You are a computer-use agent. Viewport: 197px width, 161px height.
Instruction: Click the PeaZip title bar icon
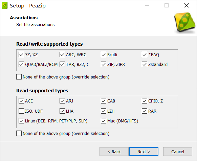[x=5, y=5]
